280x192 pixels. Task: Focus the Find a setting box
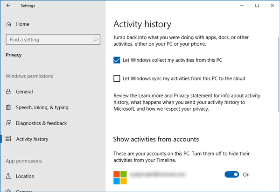(x=53, y=40)
